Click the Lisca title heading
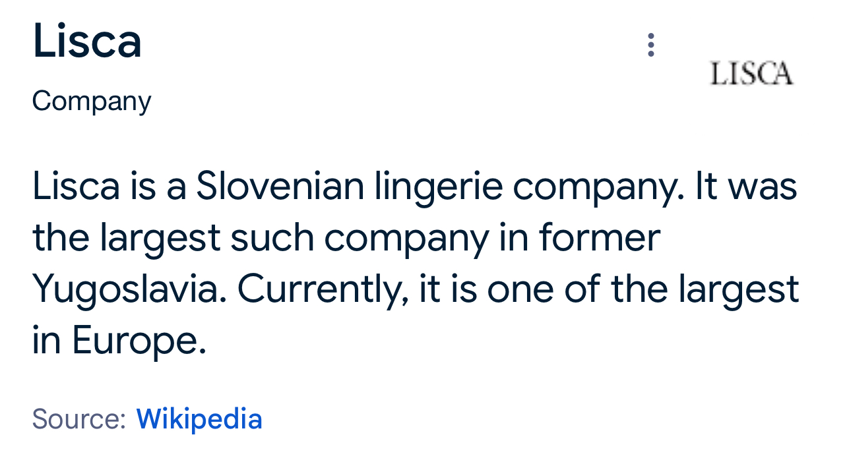The height and width of the screenshot is (468, 847). click(87, 41)
